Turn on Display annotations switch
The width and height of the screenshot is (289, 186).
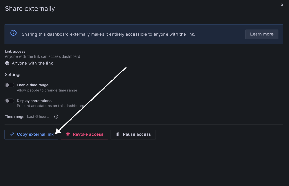tap(10, 101)
